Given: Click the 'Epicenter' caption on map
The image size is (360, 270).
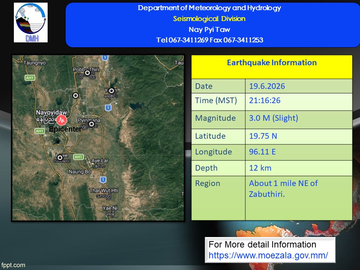Looking at the screenshot, I should point(65,129).
